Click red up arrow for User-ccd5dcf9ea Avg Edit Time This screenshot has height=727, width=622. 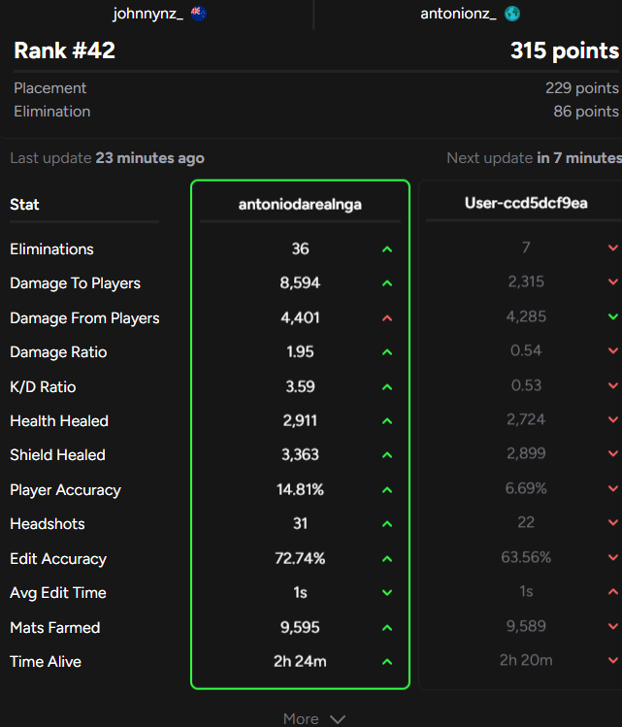613,591
